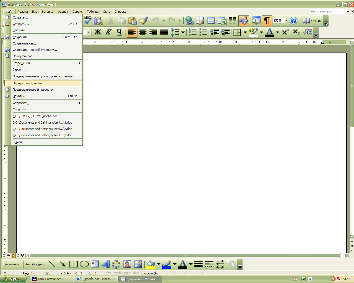This screenshot has width=354, height=283.
Task: Run the spelling and grammar check
Action: (x=88, y=20)
